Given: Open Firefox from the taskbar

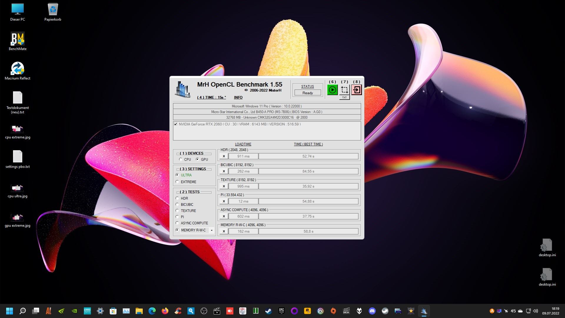Looking at the screenshot, I should (165, 311).
